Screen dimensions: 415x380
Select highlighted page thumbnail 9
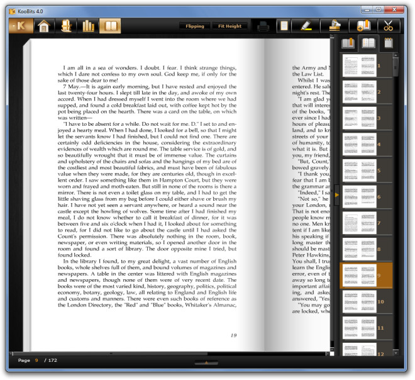coord(366,275)
